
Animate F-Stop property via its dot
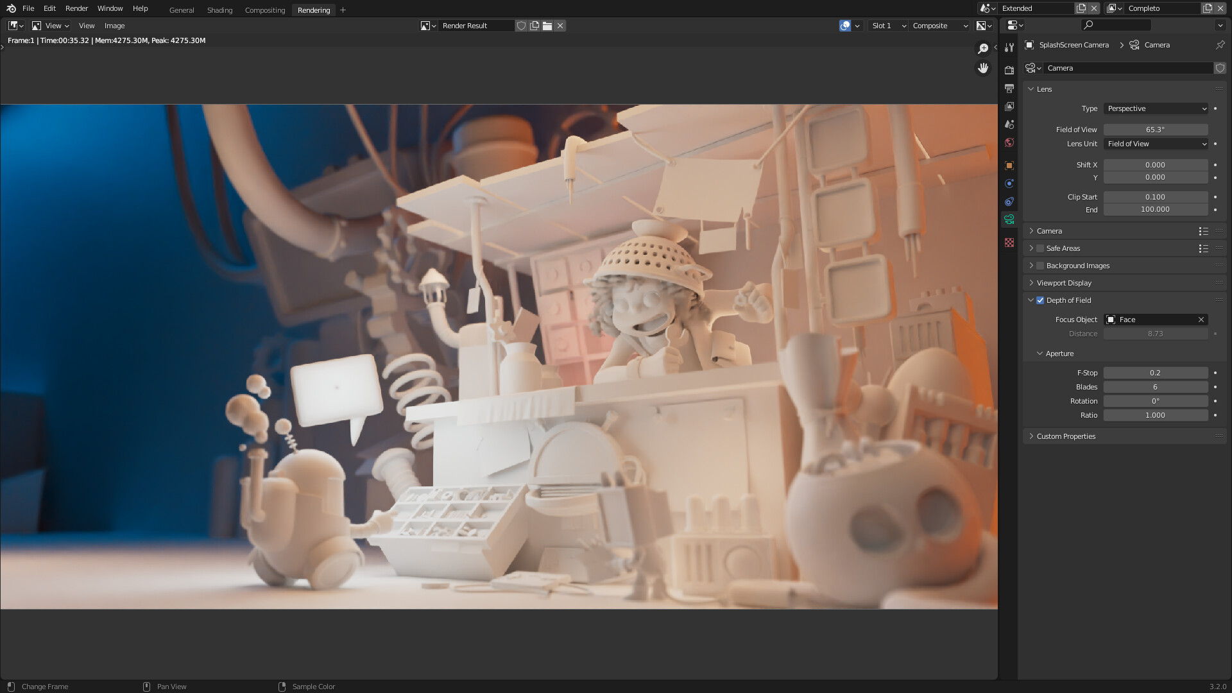(x=1215, y=373)
